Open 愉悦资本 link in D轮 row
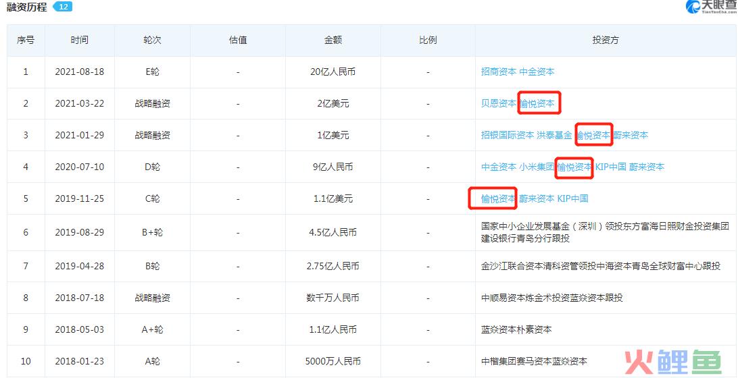 click(574, 167)
